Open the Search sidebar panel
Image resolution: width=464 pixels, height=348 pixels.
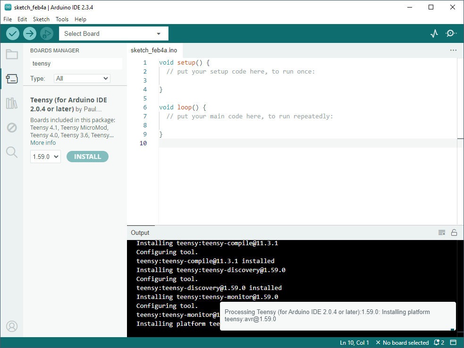tap(12, 152)
